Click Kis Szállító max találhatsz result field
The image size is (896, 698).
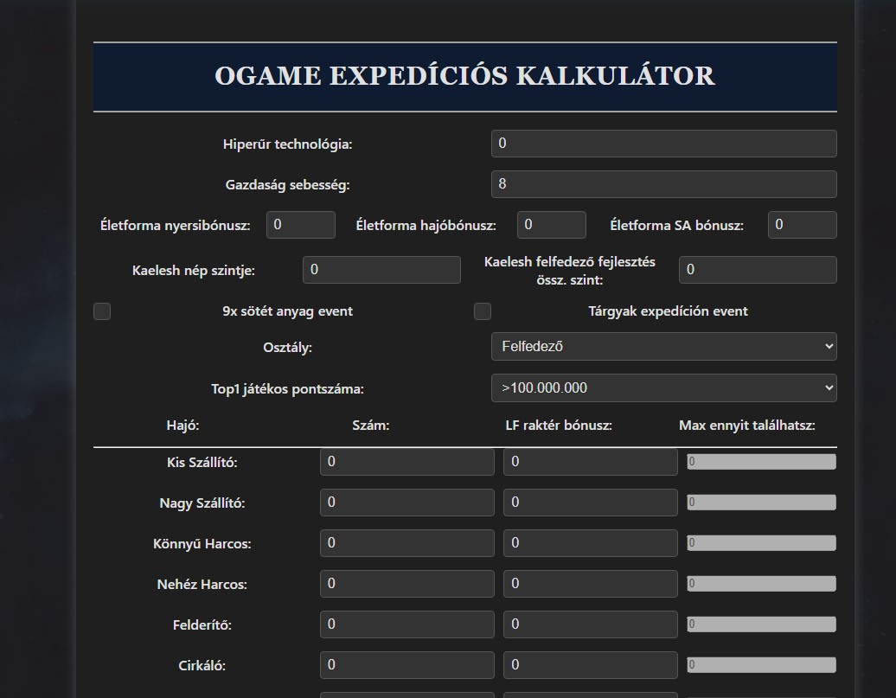pos(761,462)
